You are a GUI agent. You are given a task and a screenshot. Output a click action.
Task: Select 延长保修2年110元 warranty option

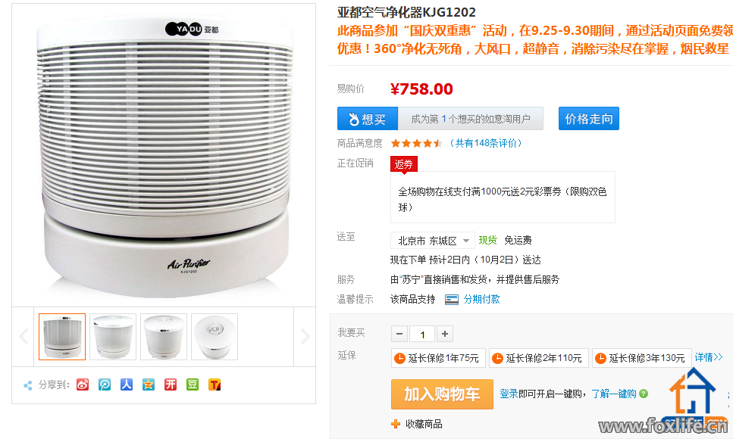point(537,358)
